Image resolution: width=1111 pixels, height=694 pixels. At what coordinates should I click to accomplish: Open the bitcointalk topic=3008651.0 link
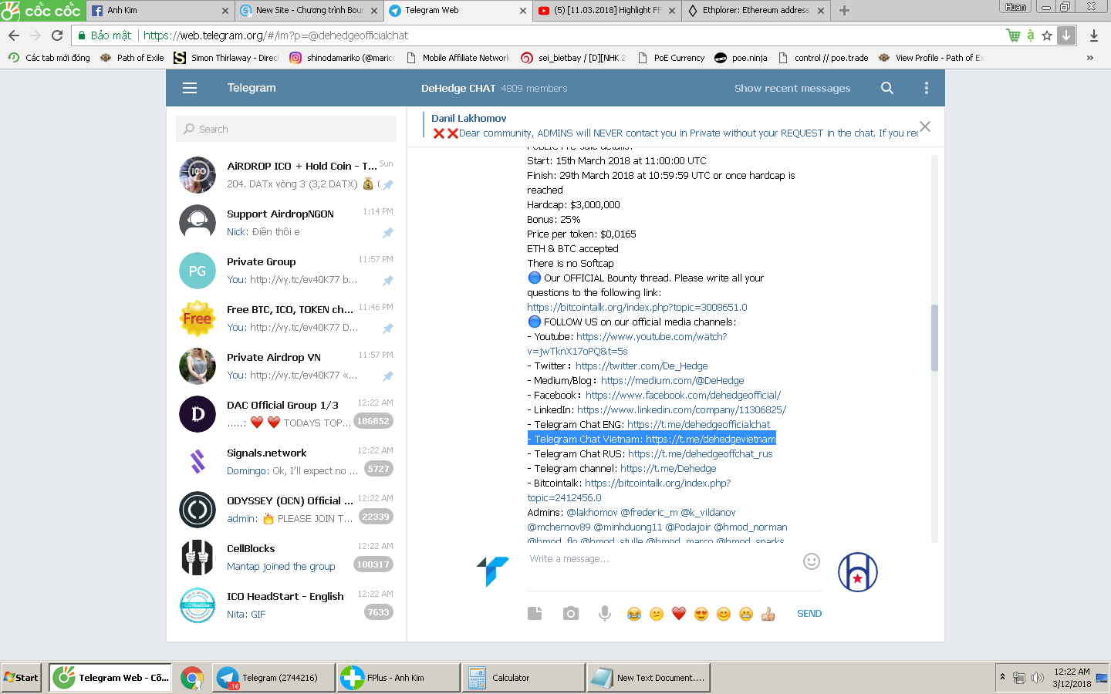coord(637,307)
